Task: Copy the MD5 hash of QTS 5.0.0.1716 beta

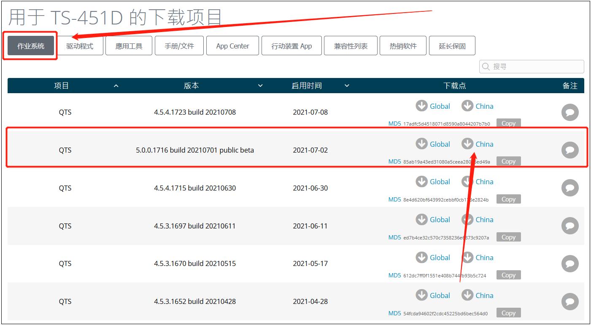Action: (508, 161)
